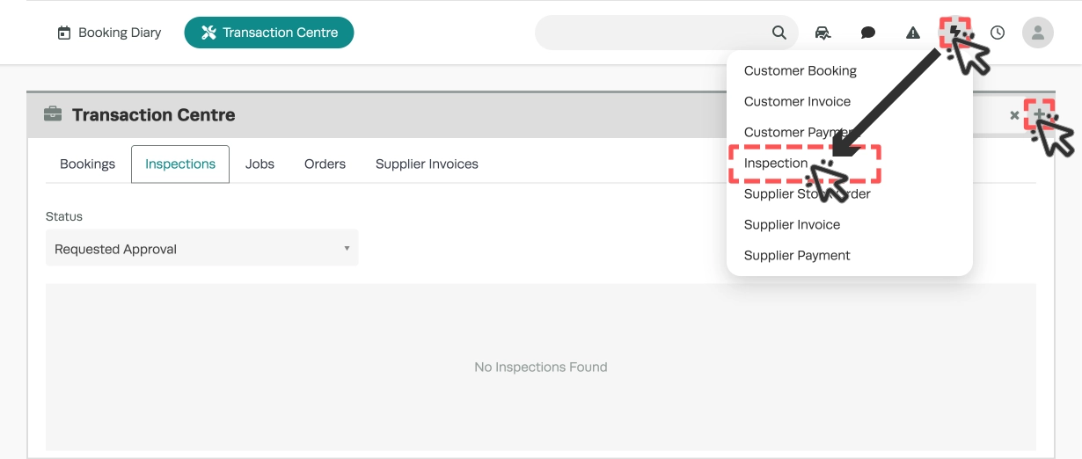Switch to the Bookings tab

coord(88,164)
